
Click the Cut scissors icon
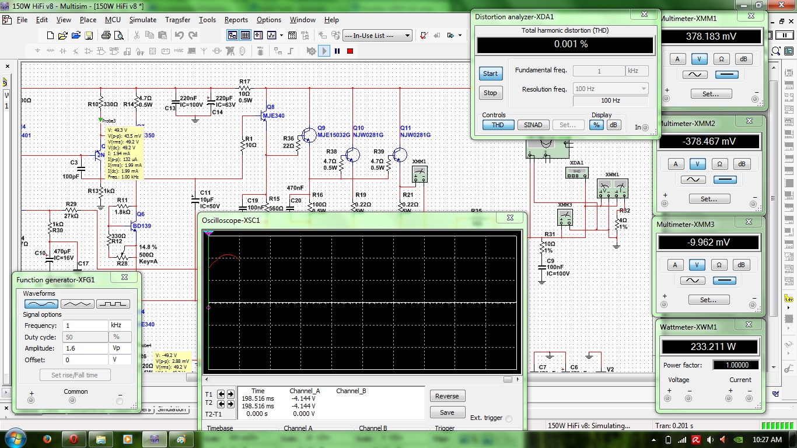click(137, 36)
